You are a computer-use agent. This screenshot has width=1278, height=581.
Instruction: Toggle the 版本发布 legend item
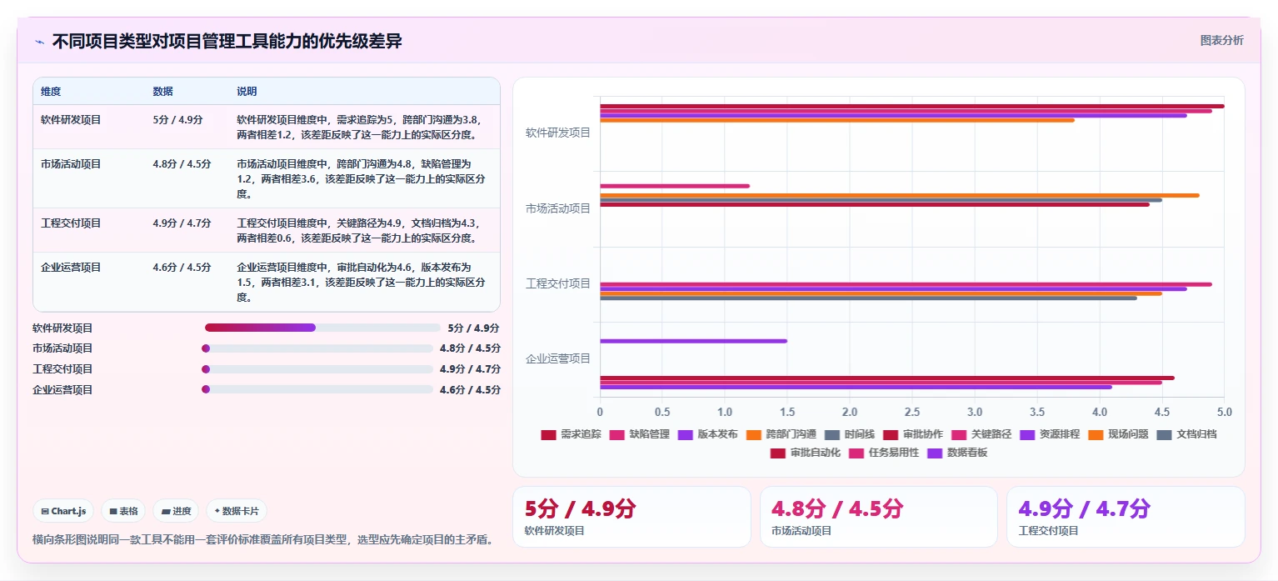coord(707,434)
